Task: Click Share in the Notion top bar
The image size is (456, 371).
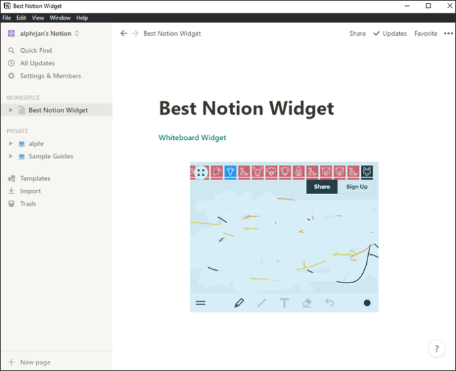Action: click(358, 34)
